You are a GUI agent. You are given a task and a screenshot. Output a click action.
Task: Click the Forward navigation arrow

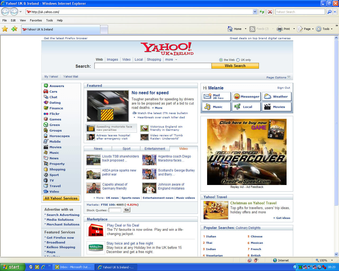pos(14,12)
